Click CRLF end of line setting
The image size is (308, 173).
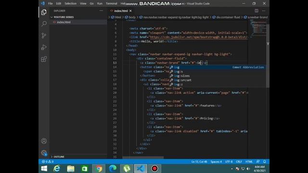(x=239, y=161)
